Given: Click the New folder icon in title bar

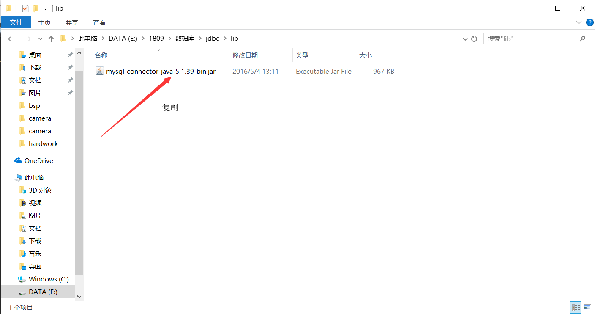Looking at the screenshot, I should pyautogui.click(x=36, y=8).
